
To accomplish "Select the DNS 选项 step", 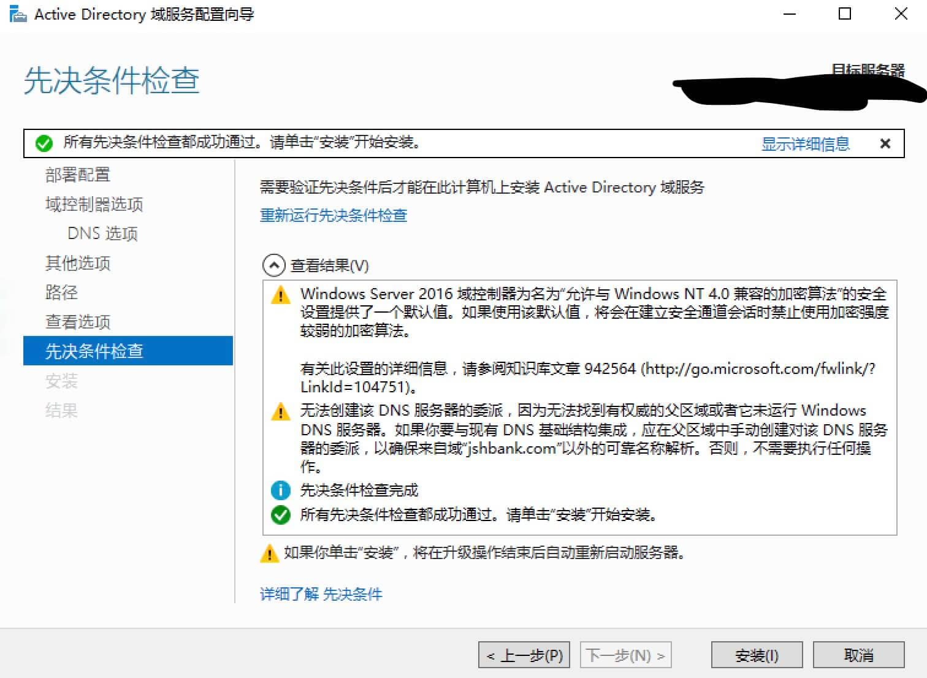I will pos(102,234).
